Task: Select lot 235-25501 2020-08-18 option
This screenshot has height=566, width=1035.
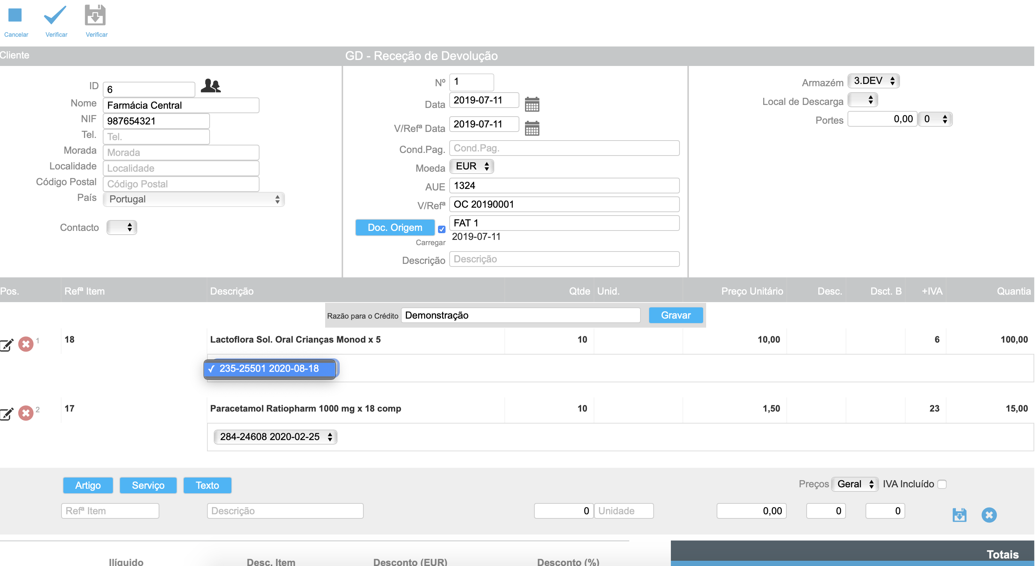Action: click(270, 369)
